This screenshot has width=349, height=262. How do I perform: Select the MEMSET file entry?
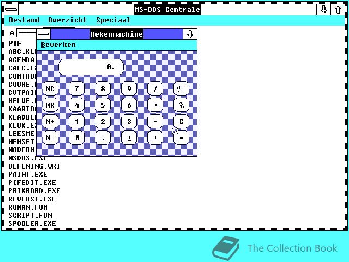point(21,142)
